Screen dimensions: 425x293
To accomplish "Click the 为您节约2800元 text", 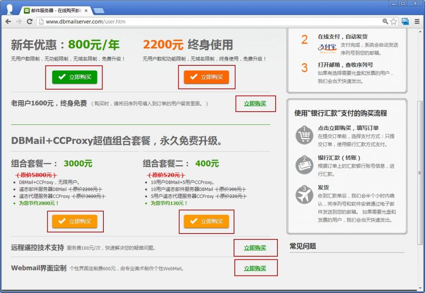I will [39, 203].
